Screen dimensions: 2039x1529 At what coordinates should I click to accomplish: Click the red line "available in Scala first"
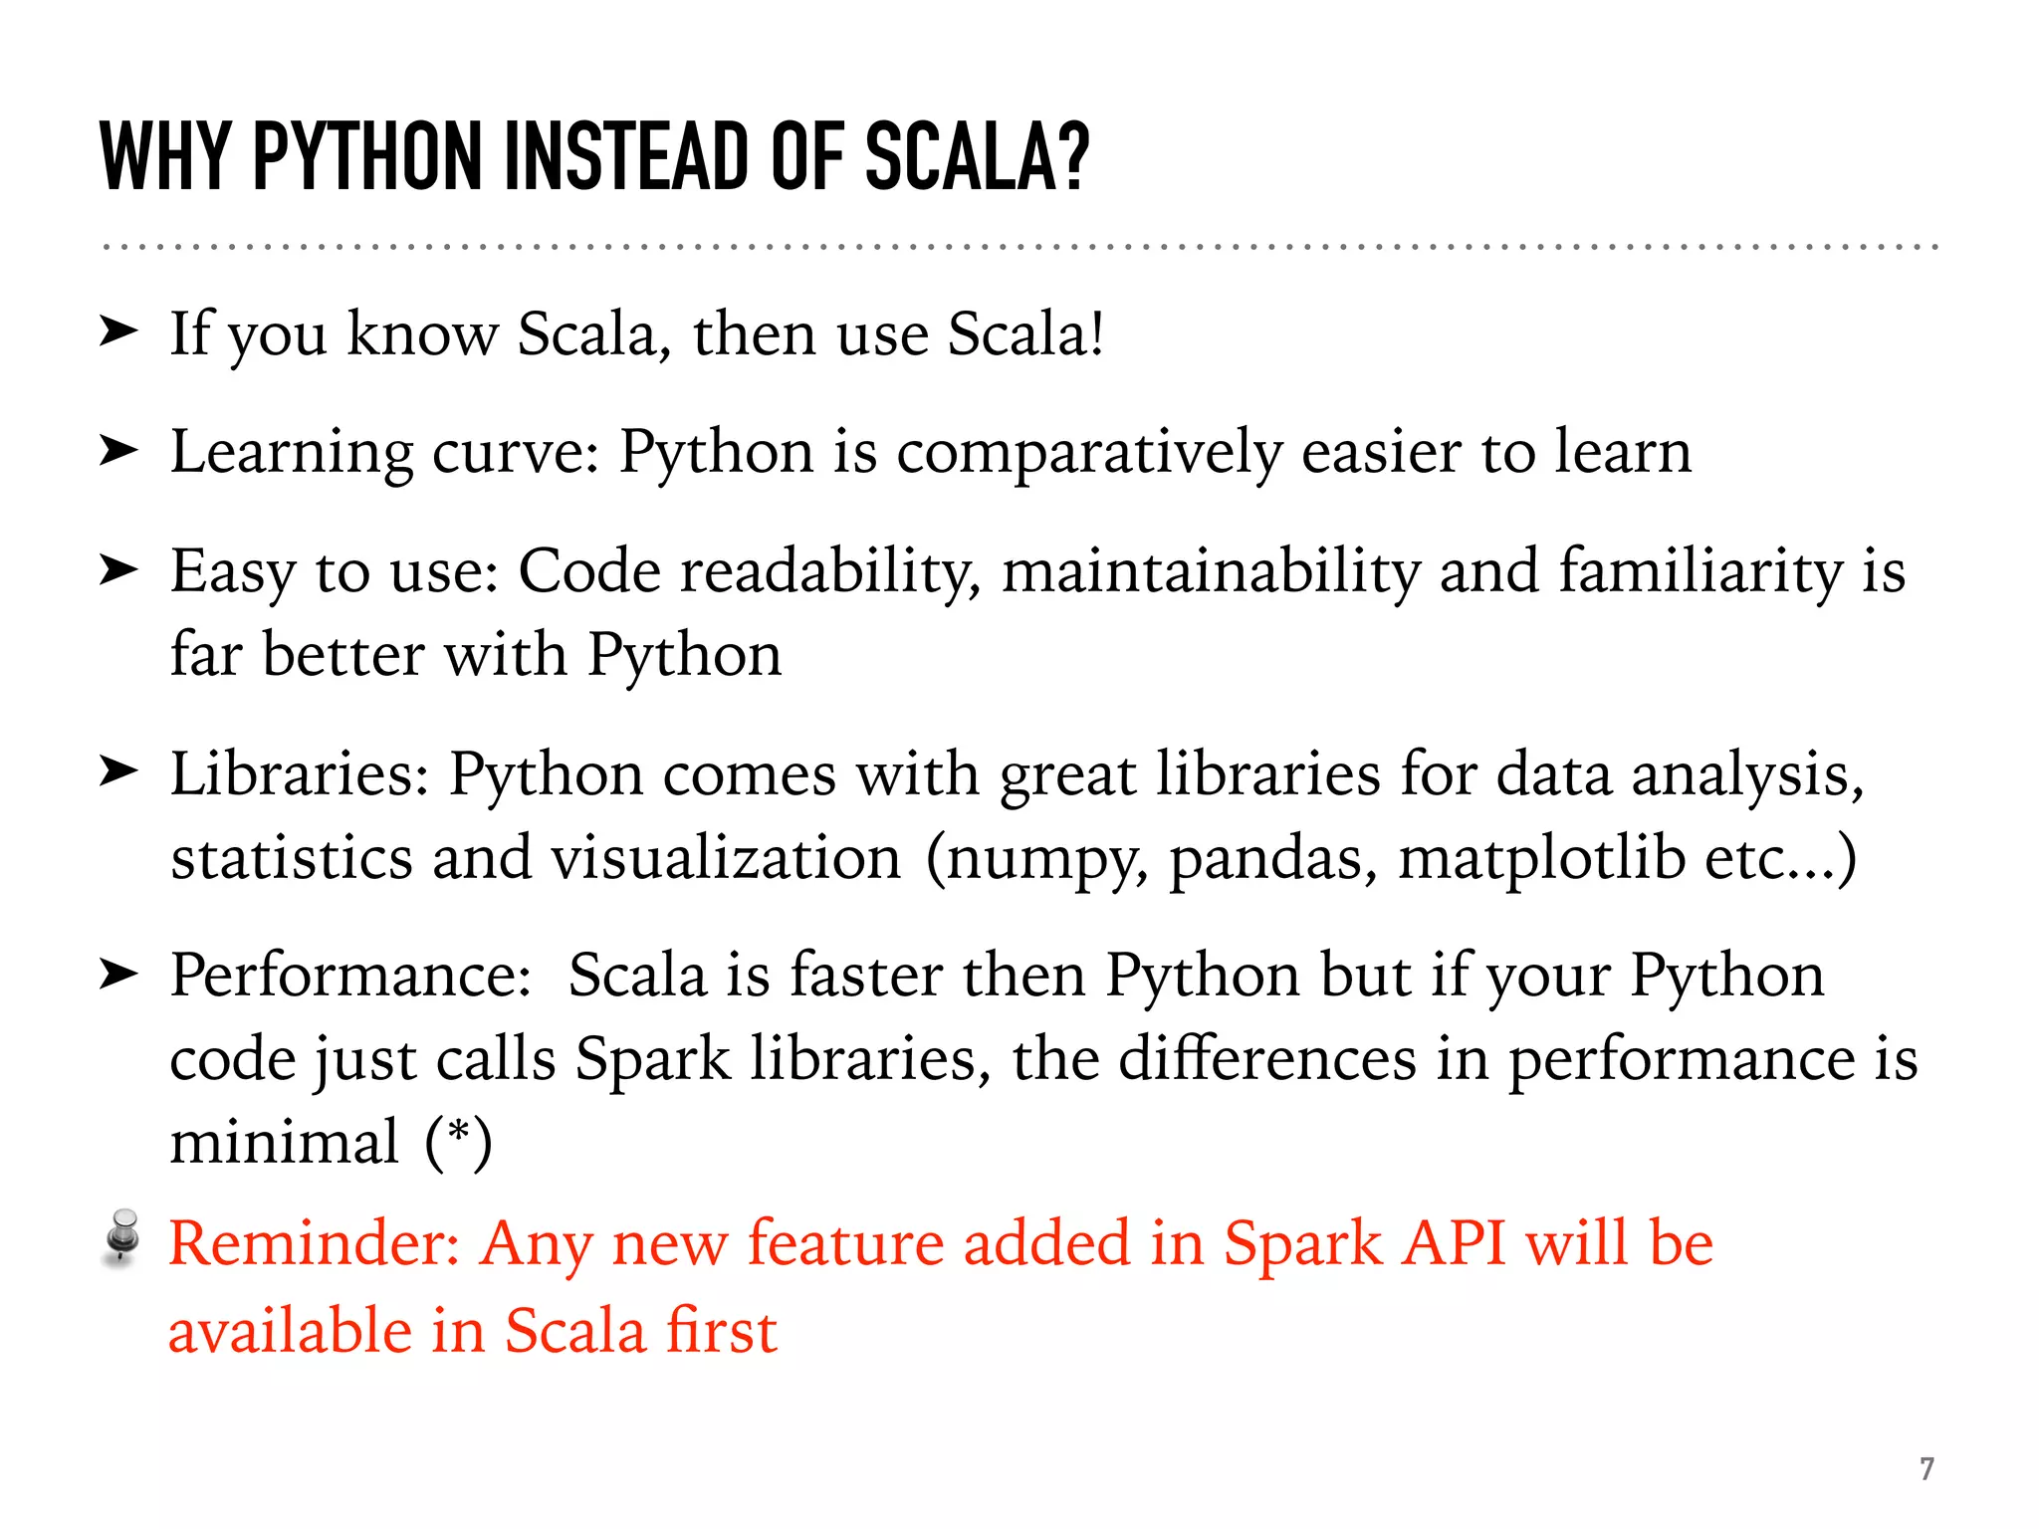[472, 1331]
